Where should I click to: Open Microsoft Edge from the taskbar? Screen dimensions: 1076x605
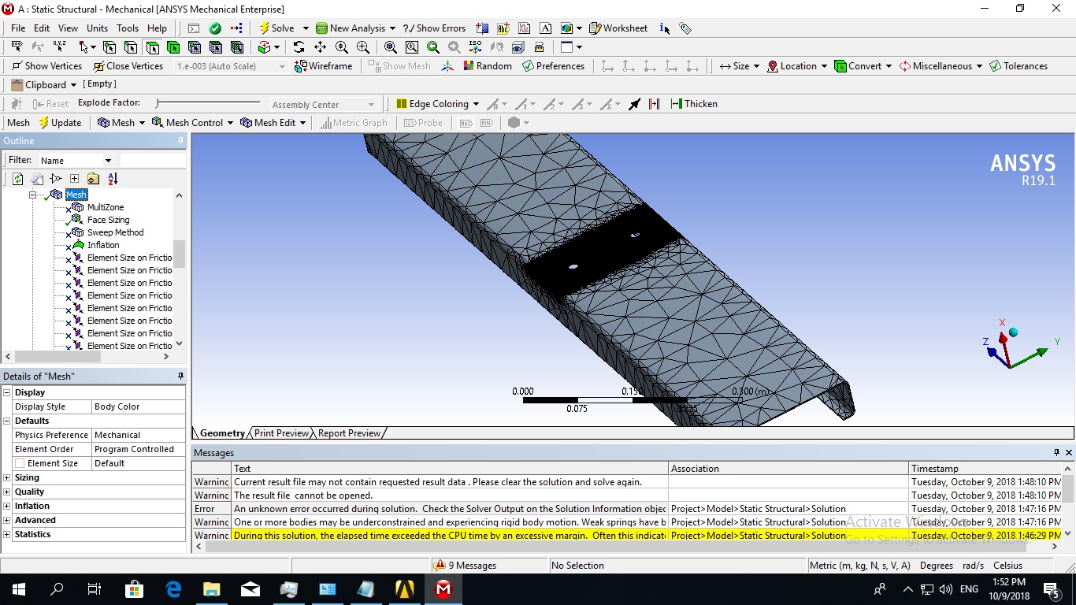[x=173, y=588]
